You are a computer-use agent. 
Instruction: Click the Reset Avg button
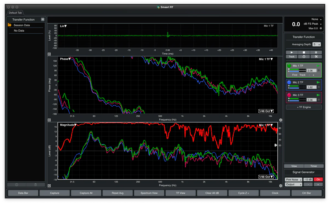(117, 193)
